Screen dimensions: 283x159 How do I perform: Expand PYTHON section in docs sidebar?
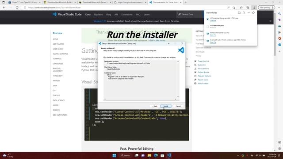[56, 81]
